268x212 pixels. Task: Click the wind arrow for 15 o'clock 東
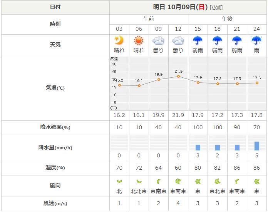pyautogui.click(x=198, y=181)
